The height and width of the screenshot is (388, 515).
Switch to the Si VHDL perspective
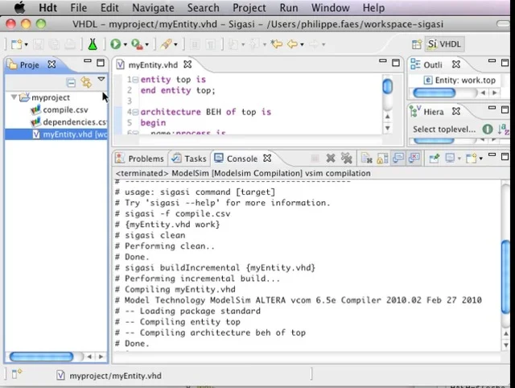444,44
